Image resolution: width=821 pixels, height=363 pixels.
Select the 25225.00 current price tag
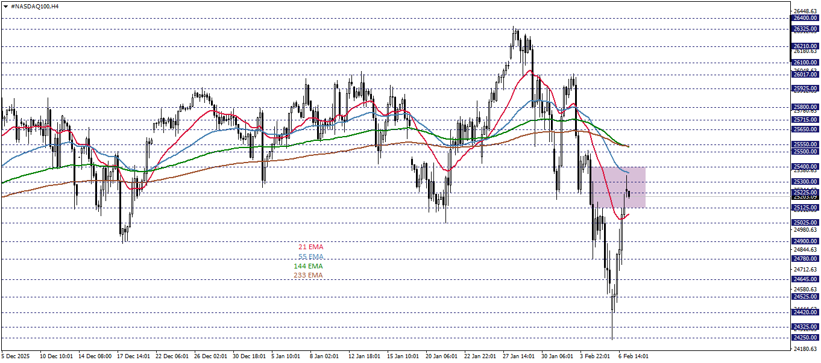click(x=804, y=193)
